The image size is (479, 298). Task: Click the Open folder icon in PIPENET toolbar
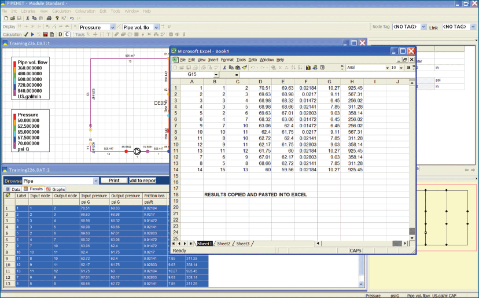pyautogui.click(x=13, y=19)
